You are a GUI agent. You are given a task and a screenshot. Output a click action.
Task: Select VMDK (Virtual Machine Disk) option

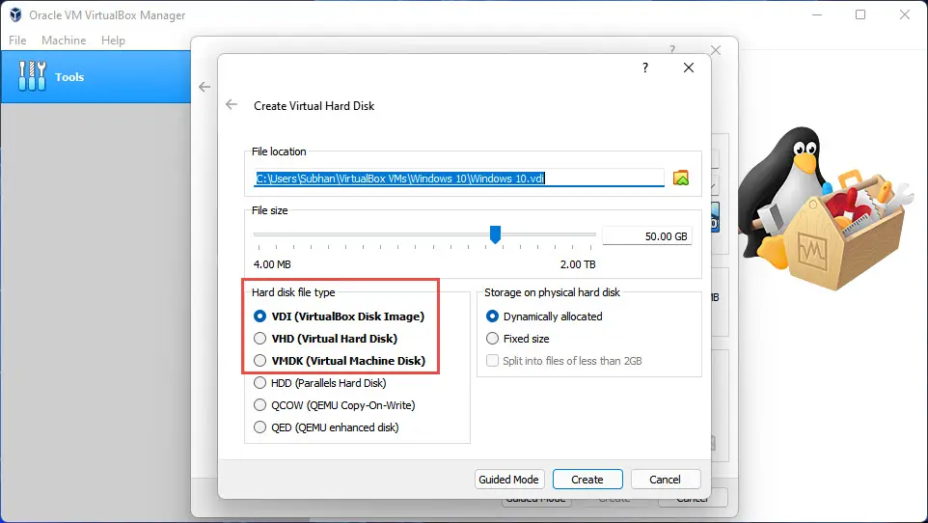pyautogui.click(x=340, y=360)
